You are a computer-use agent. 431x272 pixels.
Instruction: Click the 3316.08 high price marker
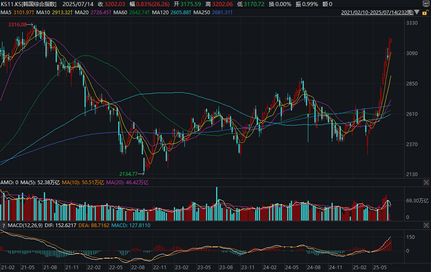pyautogui.click(x=20, y=25)
